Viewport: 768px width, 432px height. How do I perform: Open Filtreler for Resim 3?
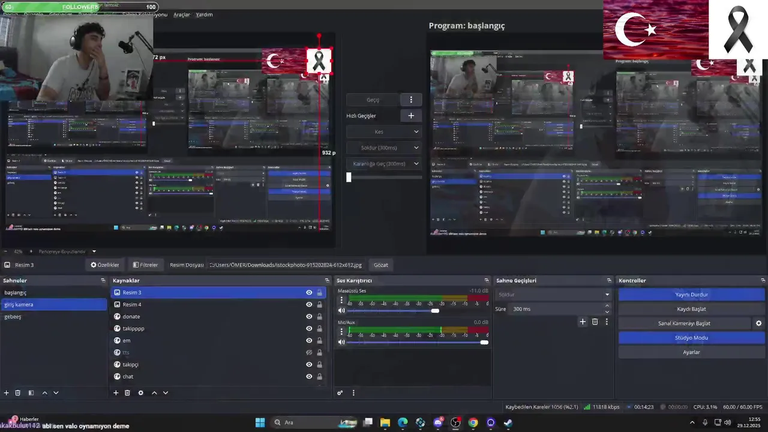(x=146, y=265)
